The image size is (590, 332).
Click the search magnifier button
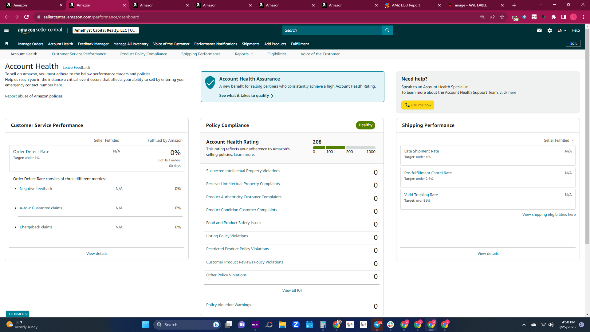click(x=387, y=30)
